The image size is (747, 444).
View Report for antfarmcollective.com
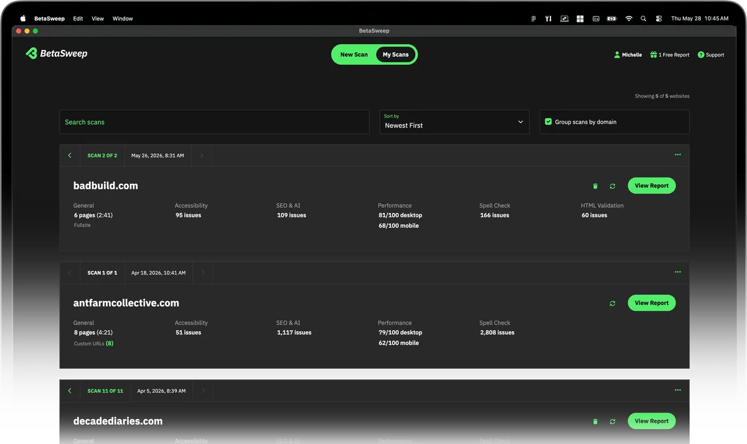652,303
